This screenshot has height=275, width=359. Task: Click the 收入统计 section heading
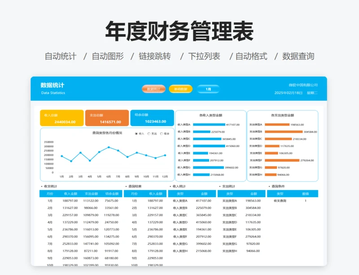[x=179, y=186]
